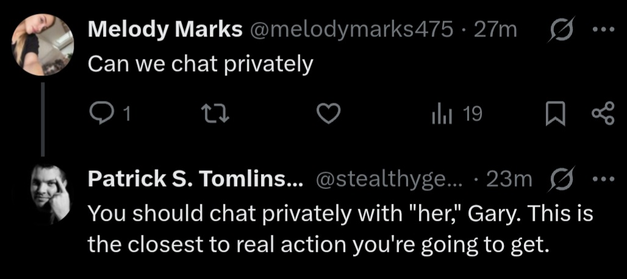Click the Melody Marks display name
The width and height of the screenshot is (627, 279).
[x=165, y=30]
